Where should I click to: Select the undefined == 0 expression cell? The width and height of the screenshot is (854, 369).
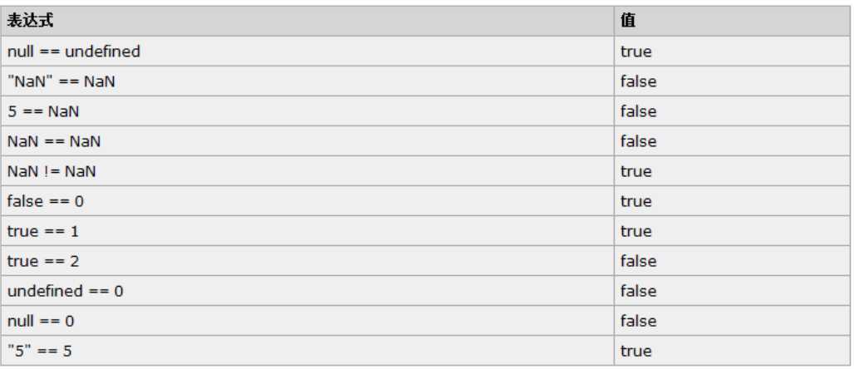click(307, 291)
